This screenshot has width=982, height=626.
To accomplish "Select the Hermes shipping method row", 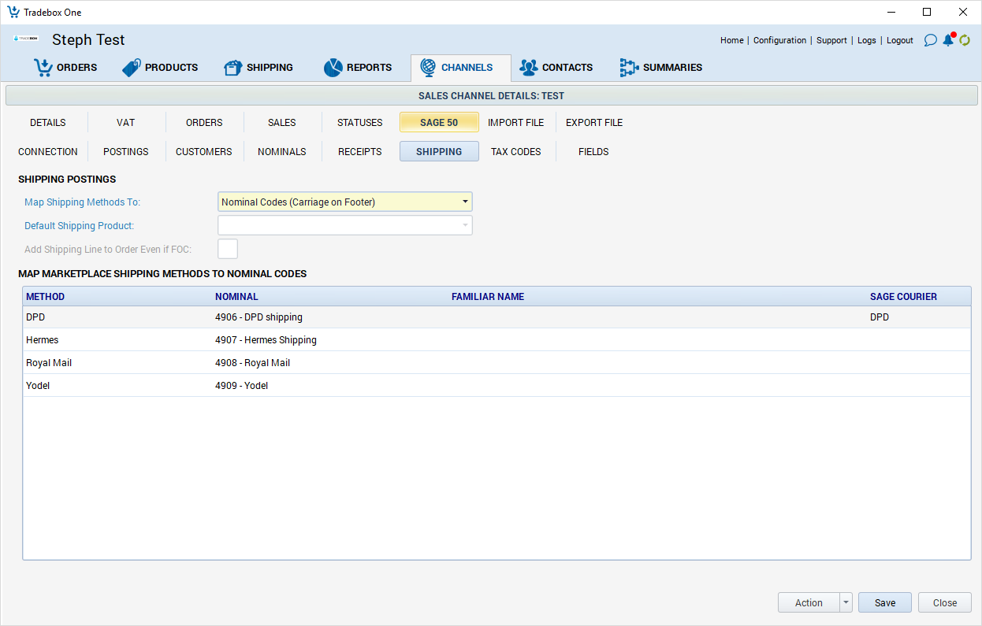I will click(x=43, y=340).
